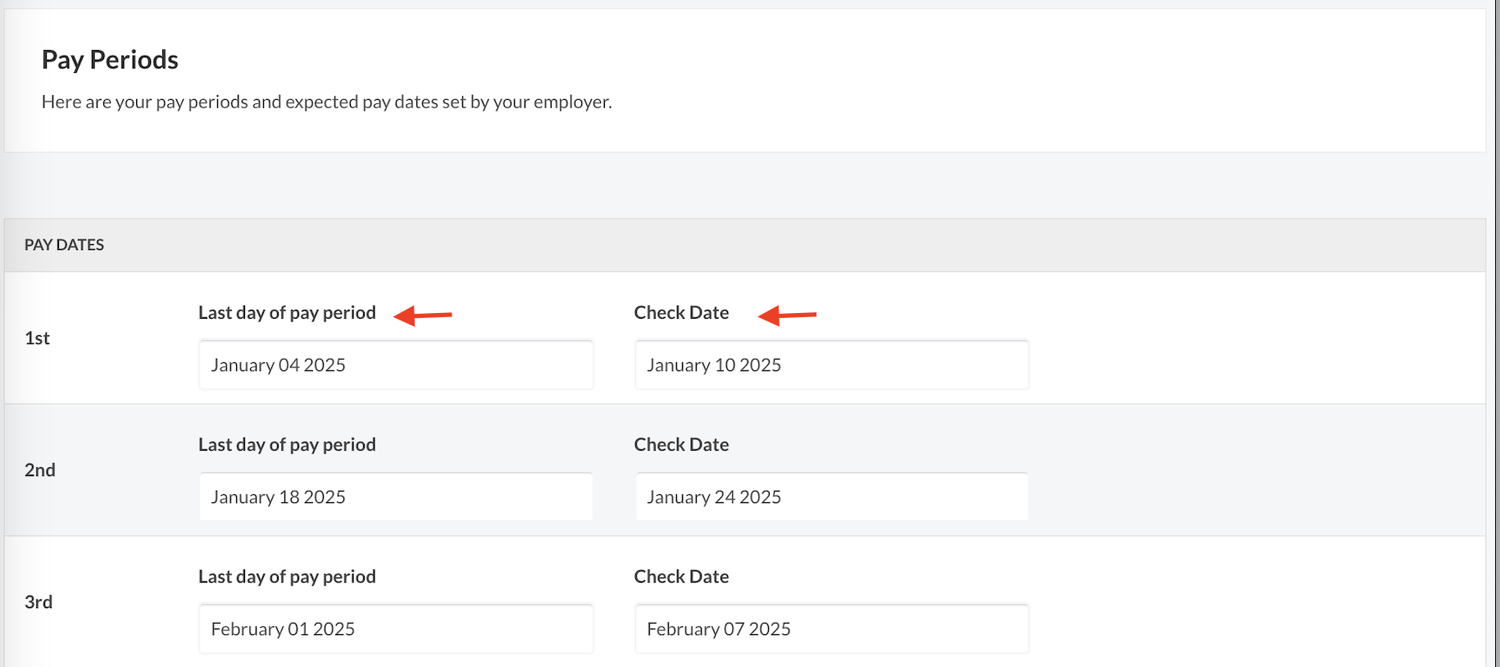1500x667 pixels.
Task: Click the 1st row Last day of pay period label
Action: [287, 313]
